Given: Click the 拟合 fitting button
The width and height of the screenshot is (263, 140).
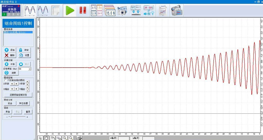Looking at the screenshot, I should (10, 103).
